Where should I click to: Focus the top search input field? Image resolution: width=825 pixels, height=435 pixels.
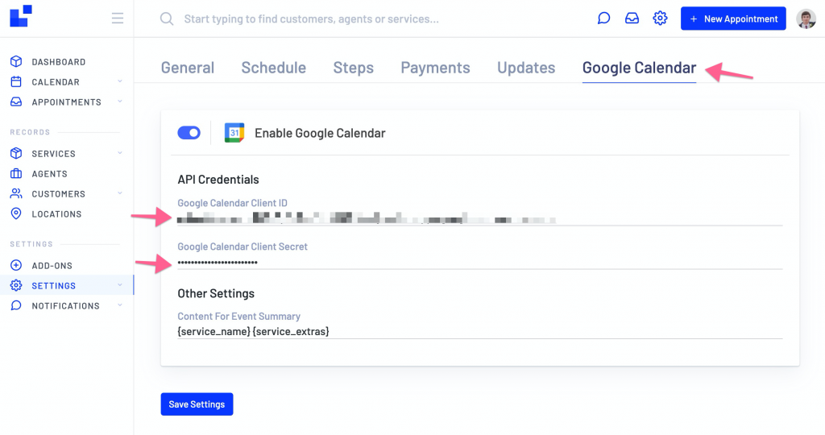pos(312,19)
